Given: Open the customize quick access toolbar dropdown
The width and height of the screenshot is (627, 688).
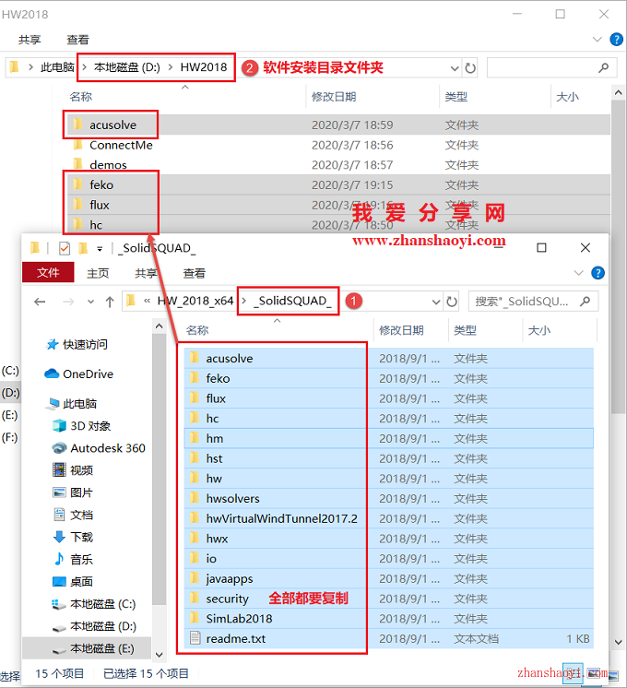Looking at the screenshot, I should click(100, 249).
